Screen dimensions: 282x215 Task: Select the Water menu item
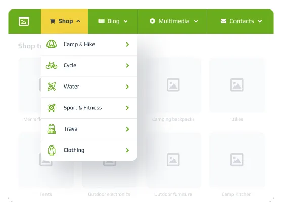pyautogui.click(x=89, y=87)
